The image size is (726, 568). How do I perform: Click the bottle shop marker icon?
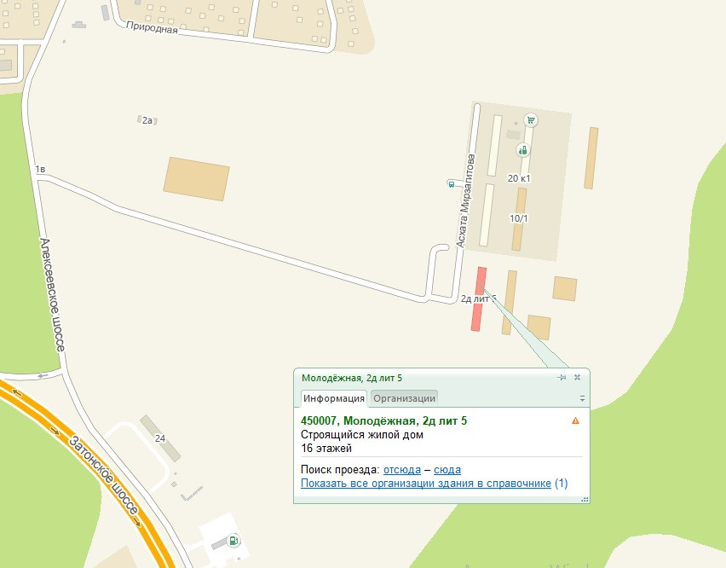point(522,150)
